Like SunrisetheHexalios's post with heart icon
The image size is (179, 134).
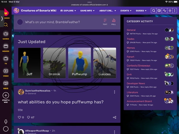click(20, 117)
